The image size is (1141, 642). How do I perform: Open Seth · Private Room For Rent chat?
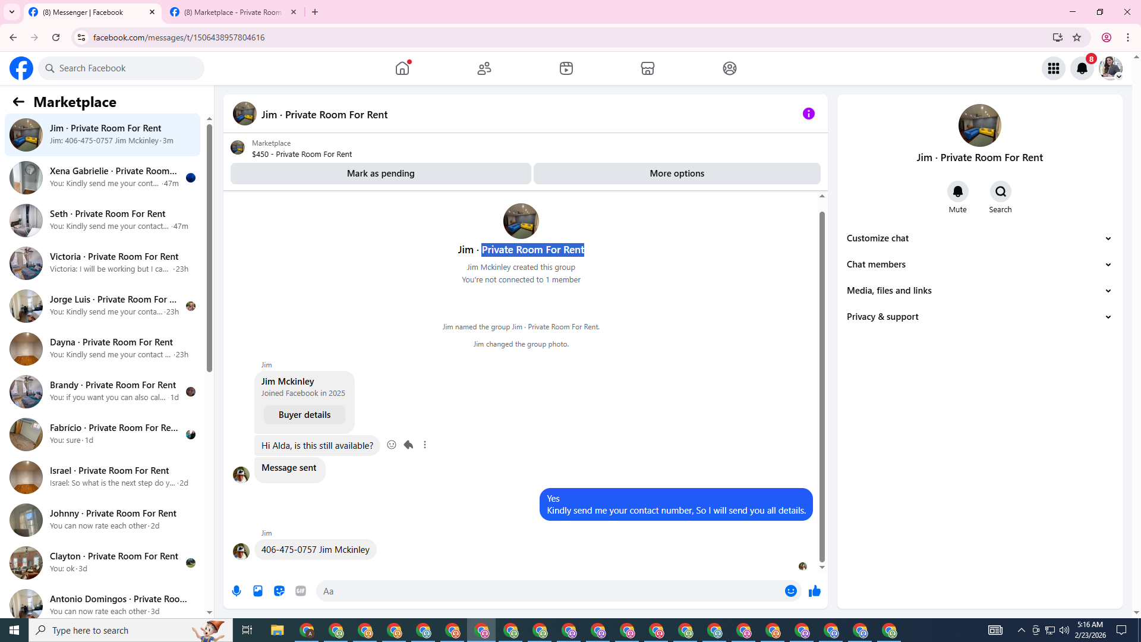[103, 221]
